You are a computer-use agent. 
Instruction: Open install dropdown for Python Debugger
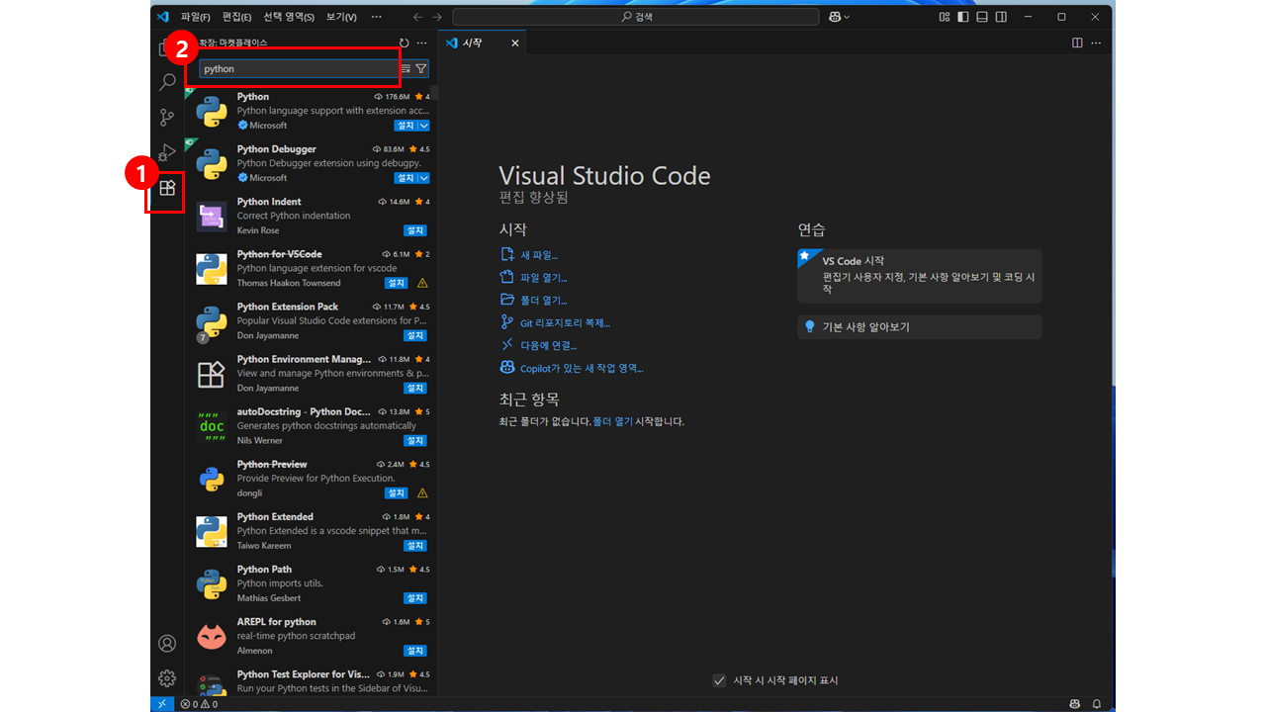424,178
